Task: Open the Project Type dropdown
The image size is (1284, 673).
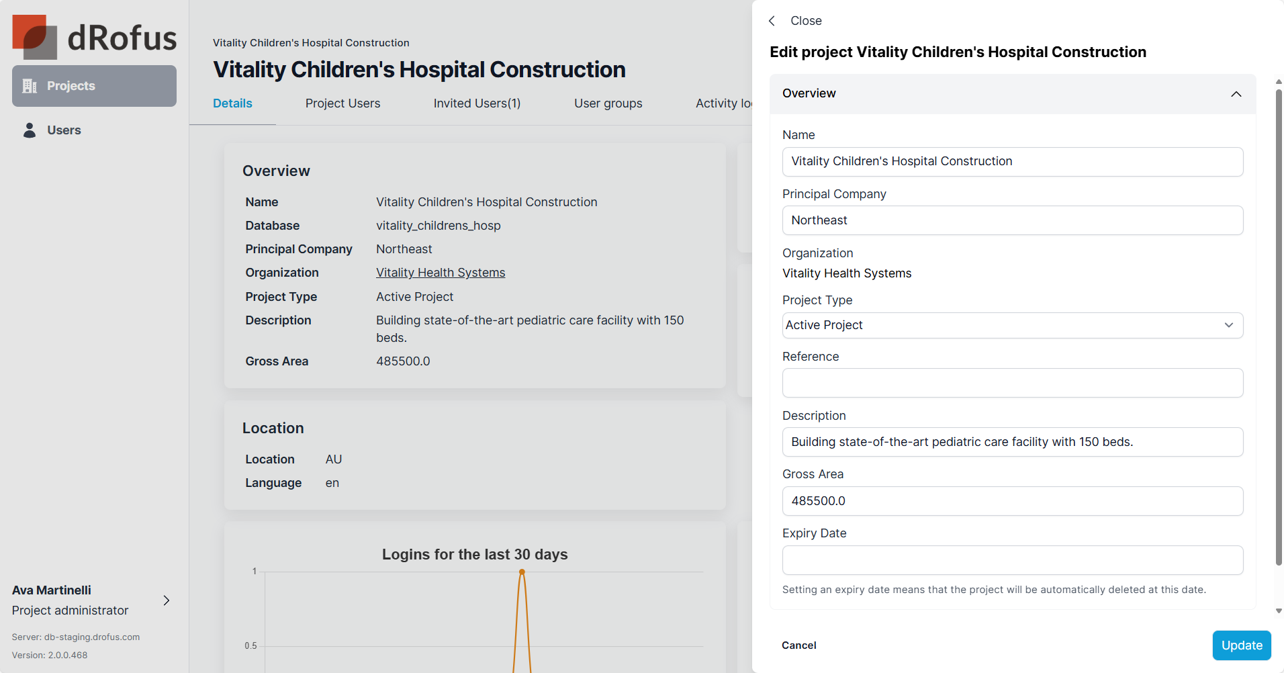Action: pos(1012,325)
